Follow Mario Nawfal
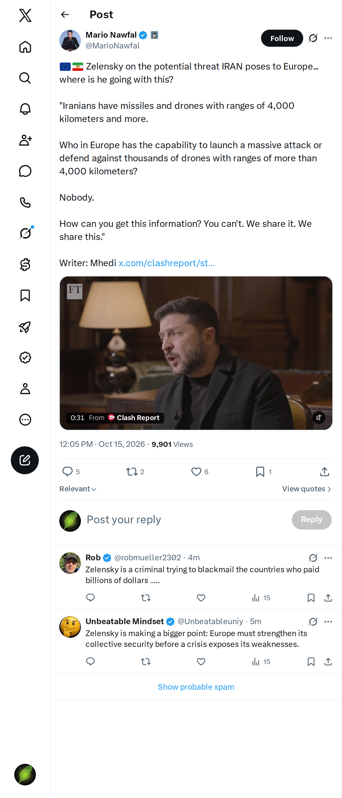 [x=282, y=38]
